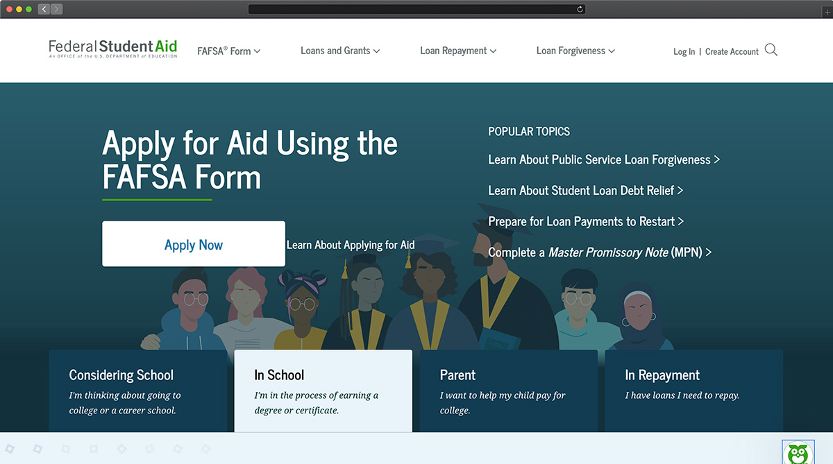The height and width of the screenshot is (464, 833).
Task: Reload page using address bar refresh icon
Action: [x=580, y=9]
